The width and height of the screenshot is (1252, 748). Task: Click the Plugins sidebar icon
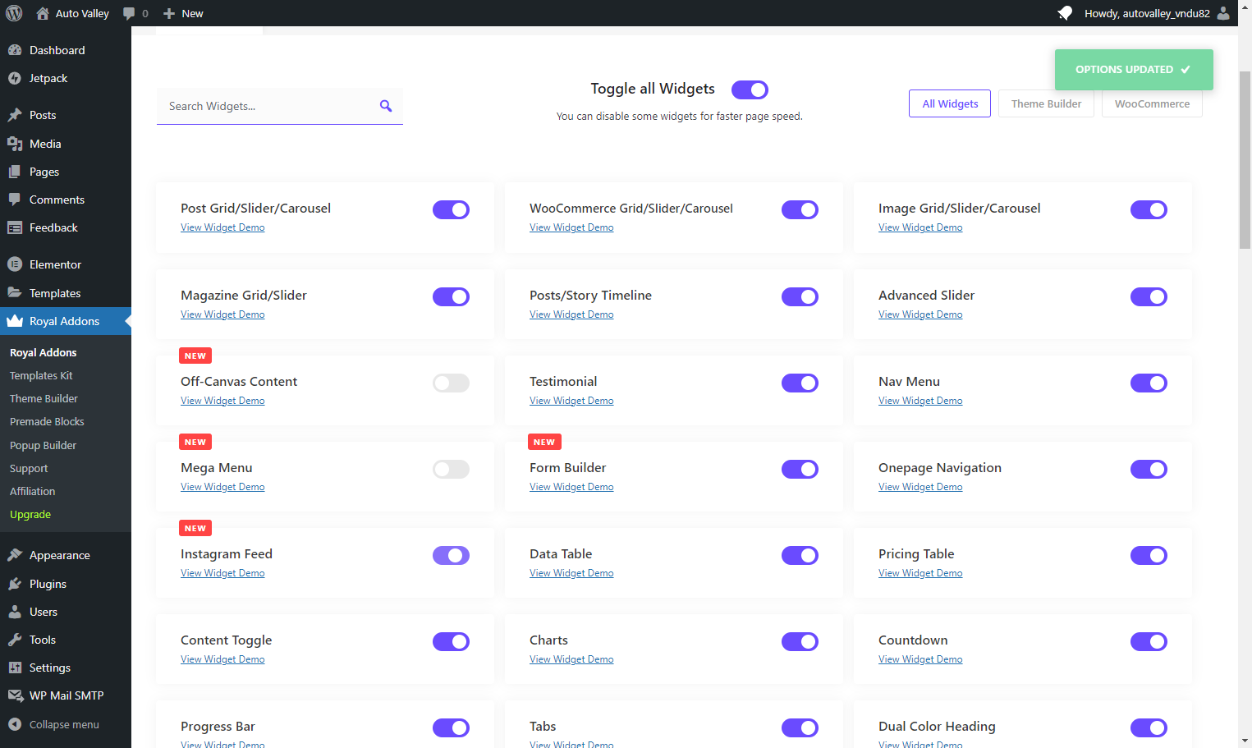tap(15, 584)
